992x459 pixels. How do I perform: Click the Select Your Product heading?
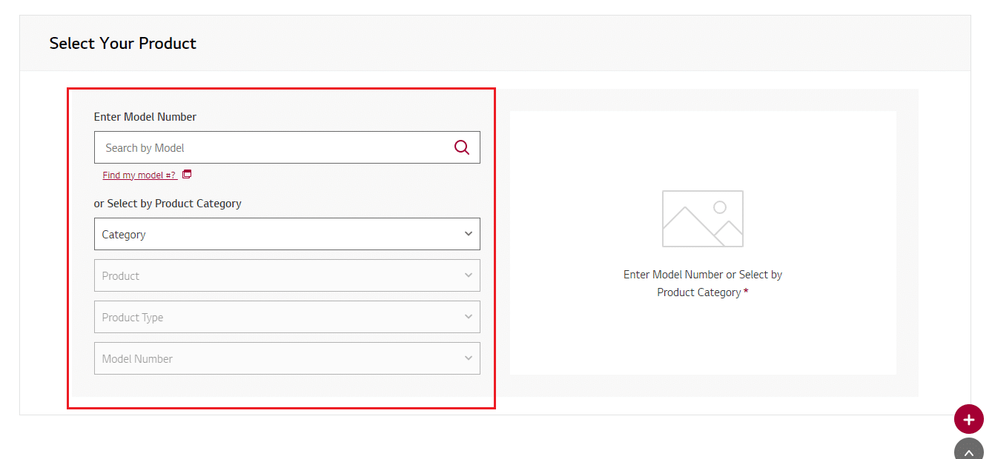coord(123,44)
